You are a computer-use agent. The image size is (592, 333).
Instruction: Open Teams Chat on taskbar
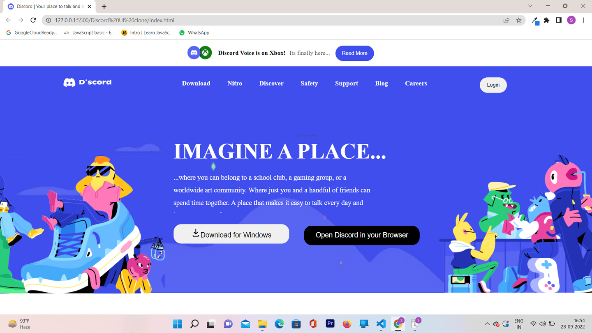click(228, 324)
